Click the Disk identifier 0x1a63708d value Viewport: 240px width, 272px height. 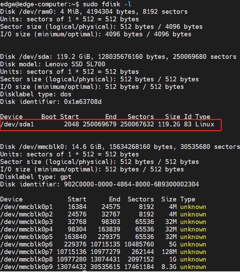(83, 102)
